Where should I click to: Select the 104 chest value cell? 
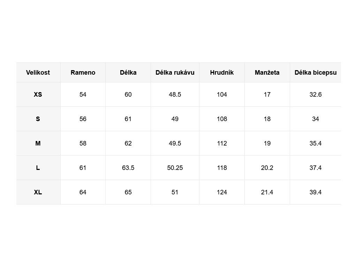coord(222,94)
